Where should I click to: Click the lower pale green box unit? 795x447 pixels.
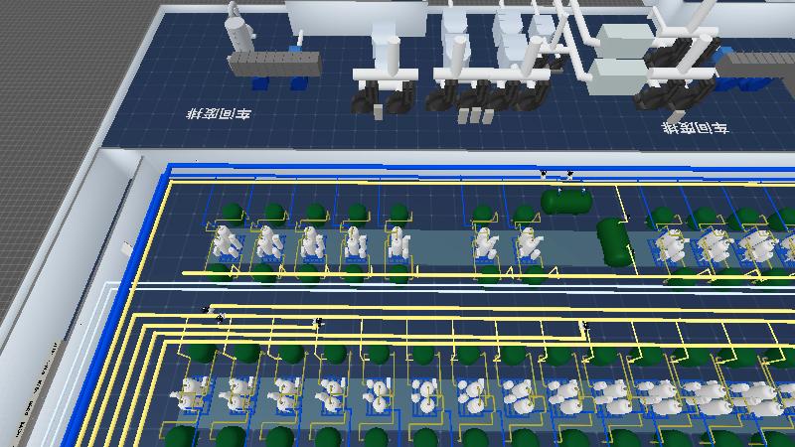tap(618, 77)
